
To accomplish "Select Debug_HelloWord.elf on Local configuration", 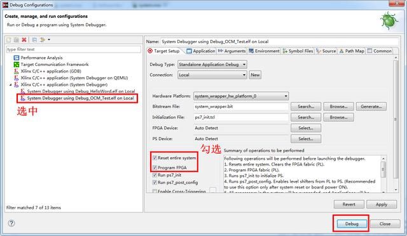I will coord(81,91).
